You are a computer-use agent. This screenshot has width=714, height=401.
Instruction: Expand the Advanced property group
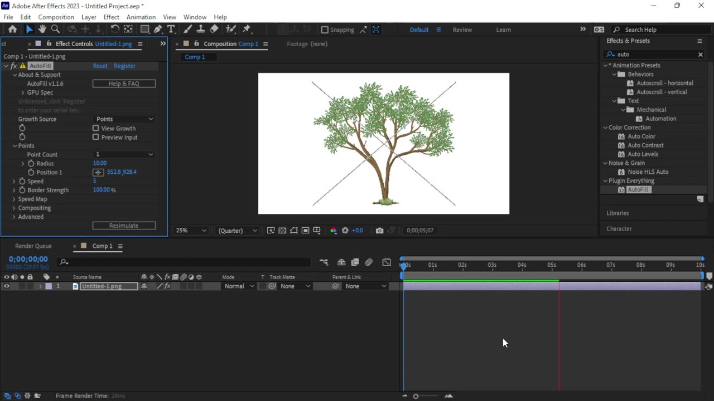15,217
